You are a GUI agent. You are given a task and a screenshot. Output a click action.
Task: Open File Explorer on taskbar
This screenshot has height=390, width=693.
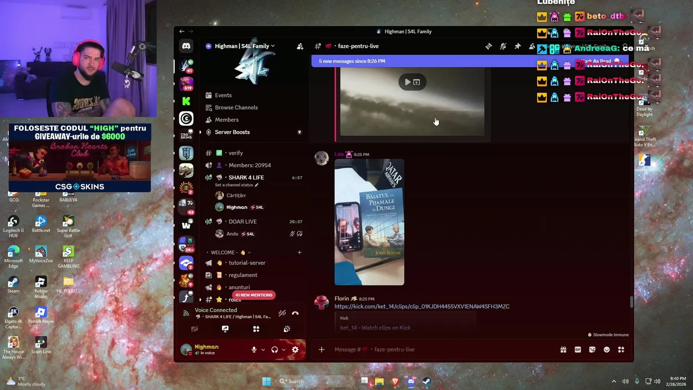[x=380, y=381]
